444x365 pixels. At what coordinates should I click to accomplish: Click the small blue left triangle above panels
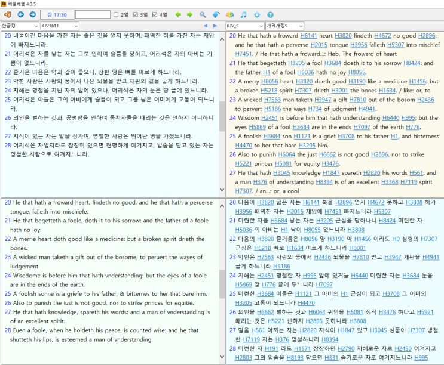click(x=206, y=26)
